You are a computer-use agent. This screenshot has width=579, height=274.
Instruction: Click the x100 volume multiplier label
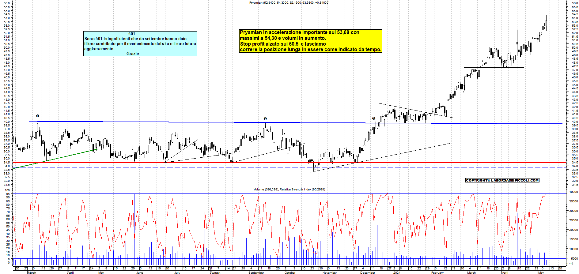[x=570, y=263]
